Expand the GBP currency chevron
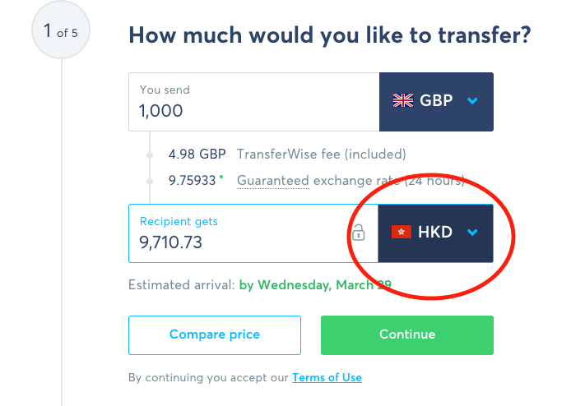Image resolution: width=571 pixels, height=406 pixels. (x=472, y=101)
